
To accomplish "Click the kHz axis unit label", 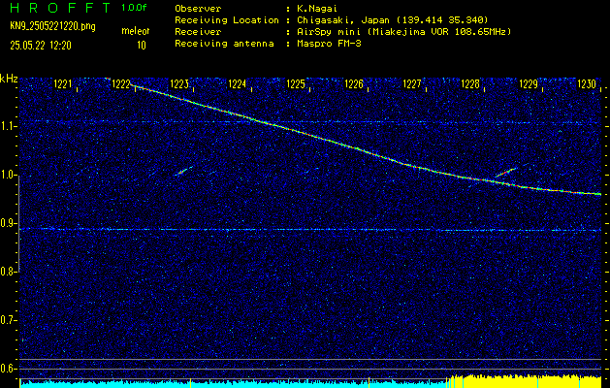I will coord(9,79).
